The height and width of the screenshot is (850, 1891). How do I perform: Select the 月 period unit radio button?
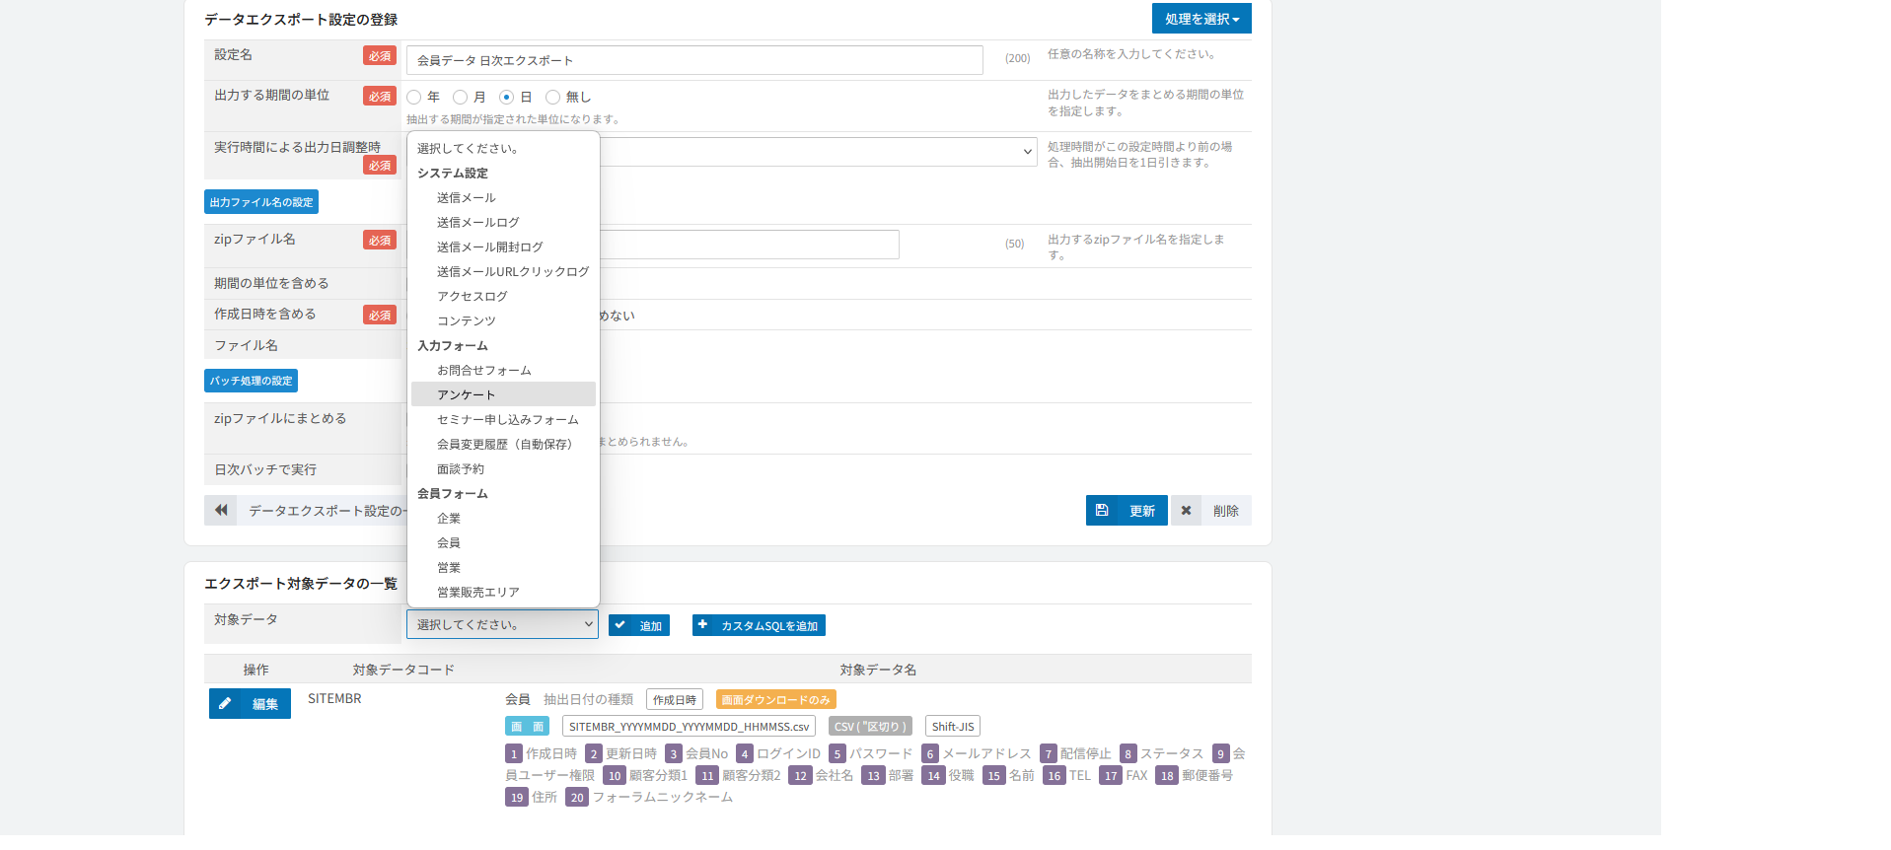pos(460,97)
